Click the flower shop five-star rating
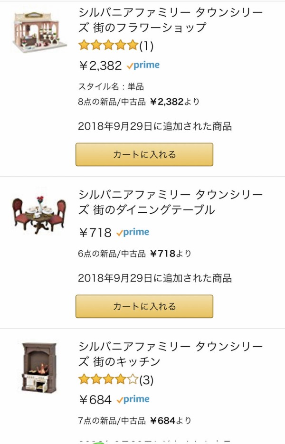Viewport: 285px width, 444px height. [108, 46]
